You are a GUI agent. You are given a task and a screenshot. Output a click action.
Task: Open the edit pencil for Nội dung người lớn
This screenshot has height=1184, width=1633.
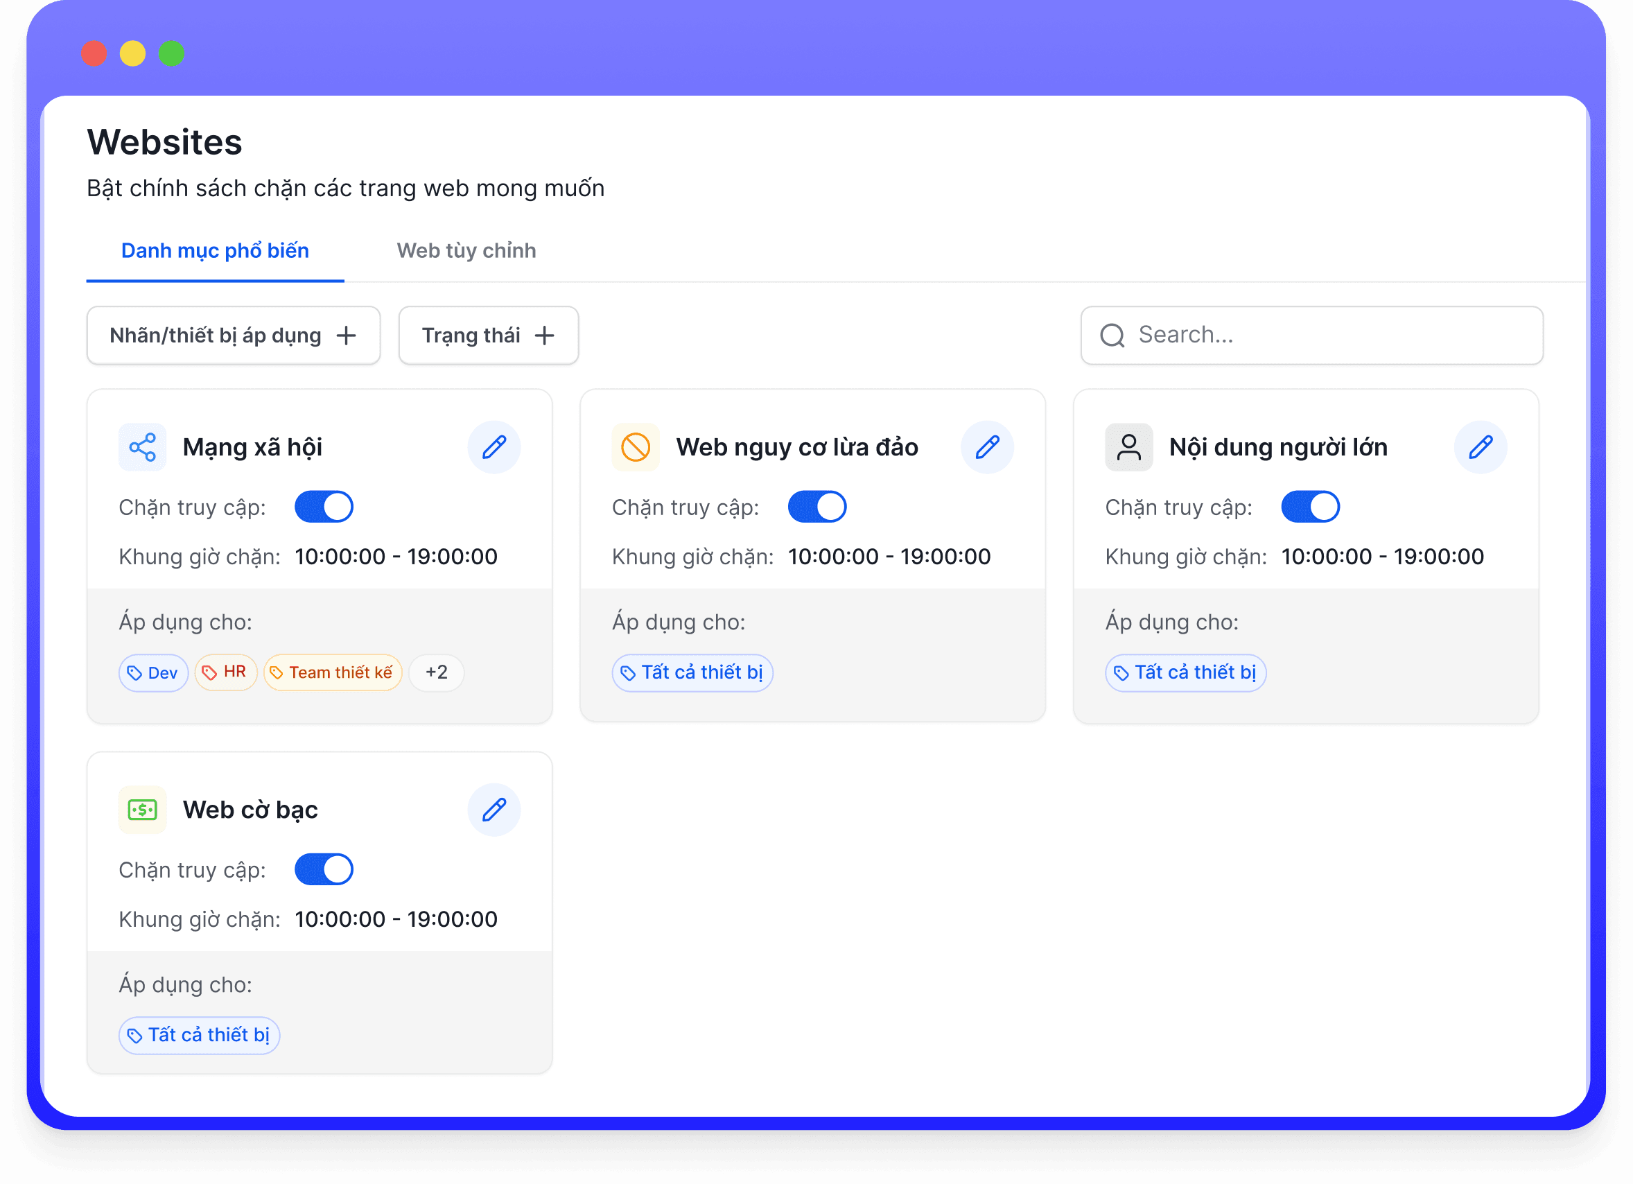(x=1480, y=446)
